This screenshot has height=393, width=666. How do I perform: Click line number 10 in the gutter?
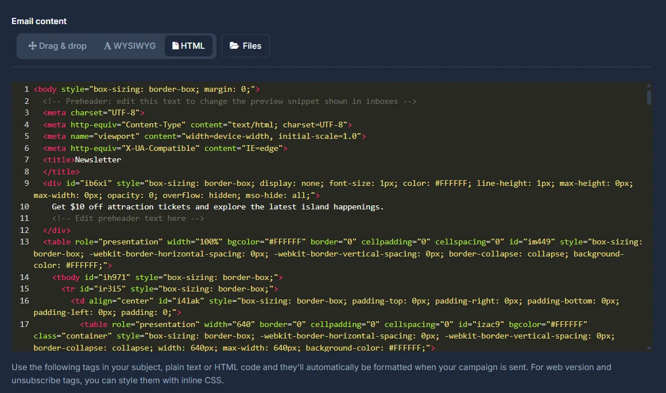(x=25, y=207)
